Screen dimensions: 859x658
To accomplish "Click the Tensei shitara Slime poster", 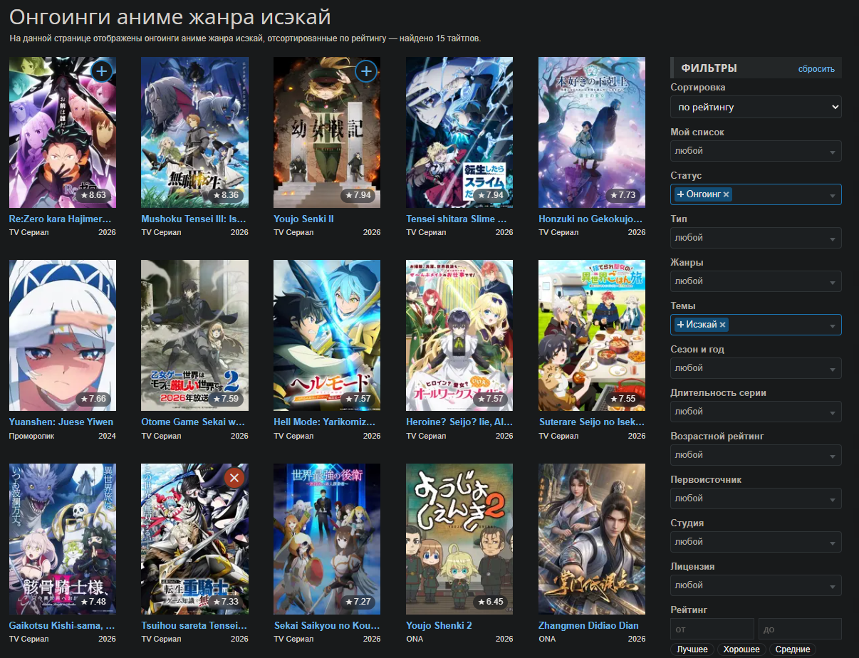I will [459, 132].
